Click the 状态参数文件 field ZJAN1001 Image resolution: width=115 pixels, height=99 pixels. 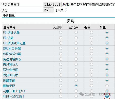(x=52, y=4)
